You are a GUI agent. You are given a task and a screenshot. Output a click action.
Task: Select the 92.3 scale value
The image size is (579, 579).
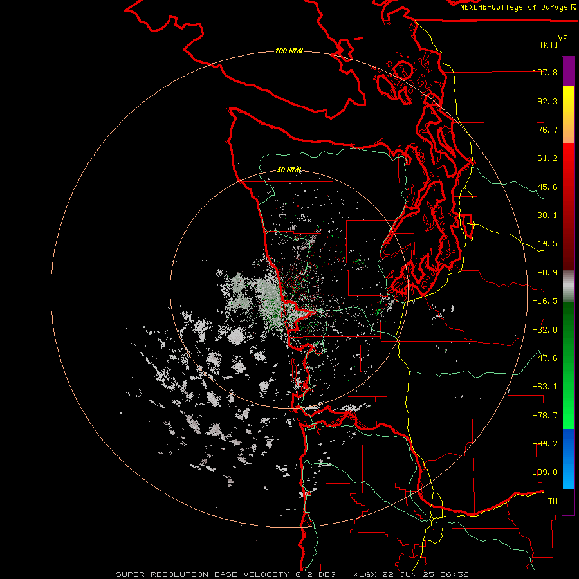(547, 101)
